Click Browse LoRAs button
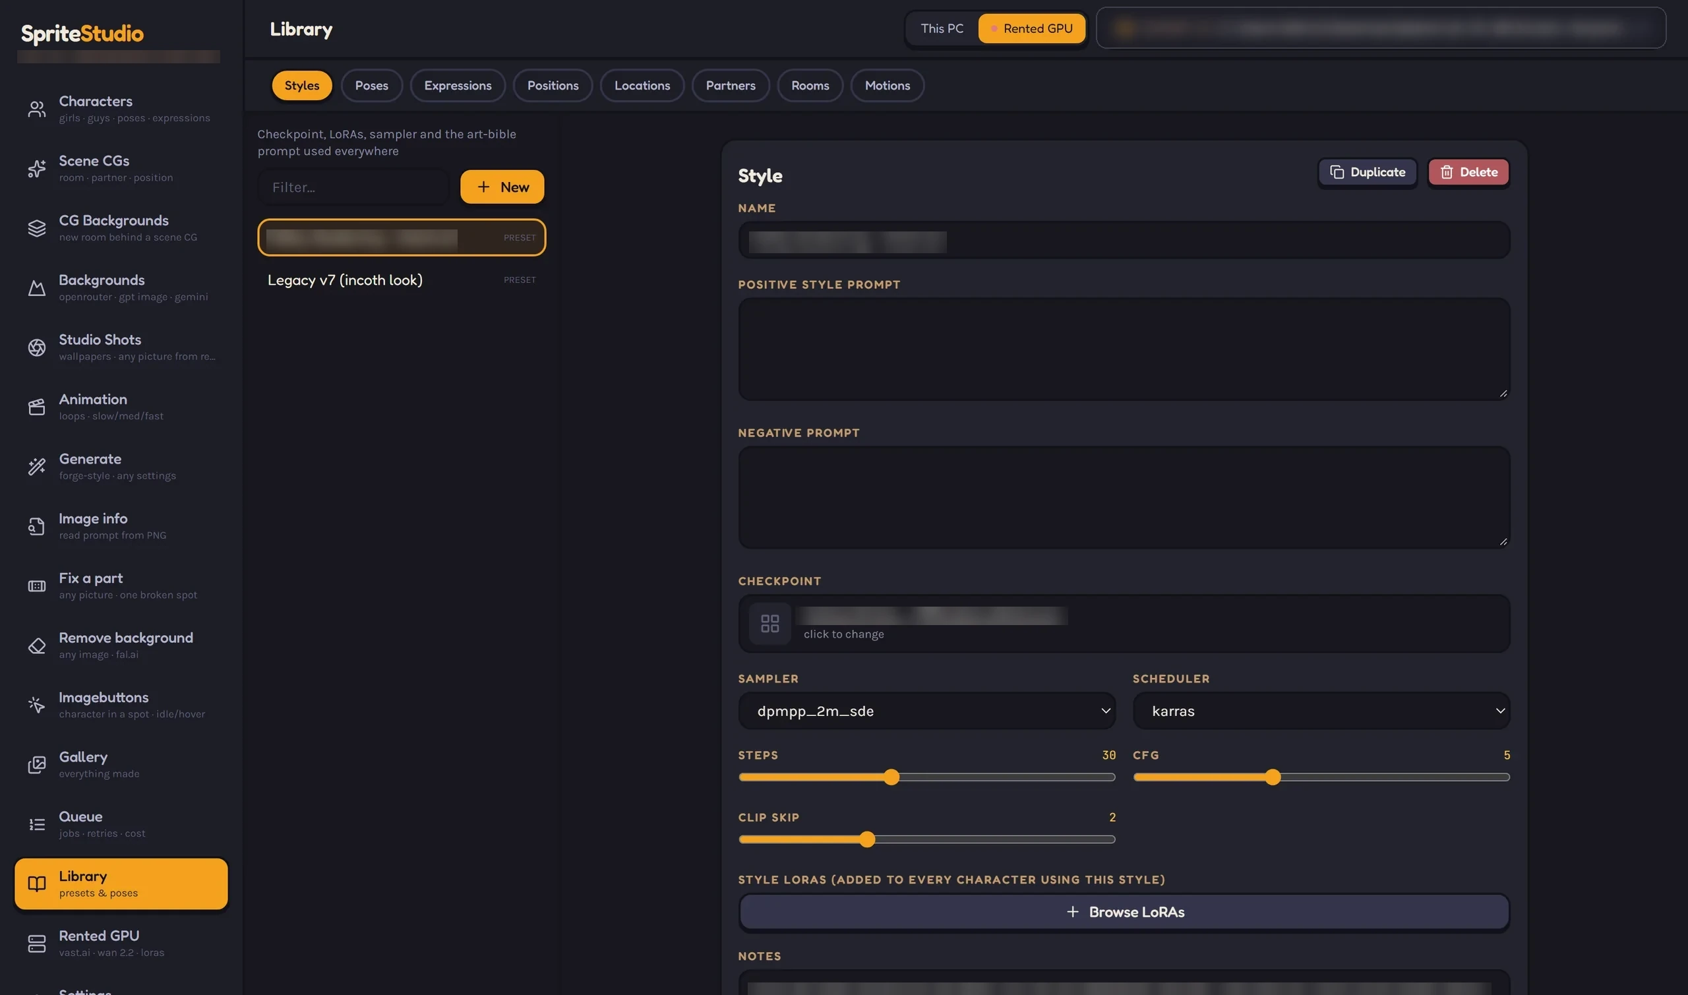The image size is (1688, 995). 1124,913
